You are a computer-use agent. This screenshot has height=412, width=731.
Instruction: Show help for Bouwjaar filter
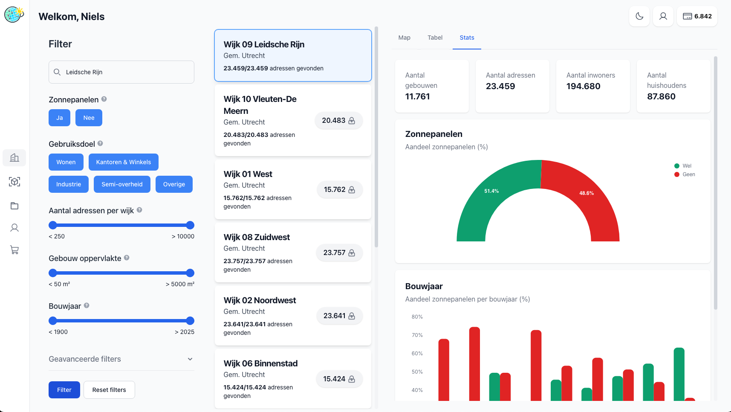(x=87, y=305)
